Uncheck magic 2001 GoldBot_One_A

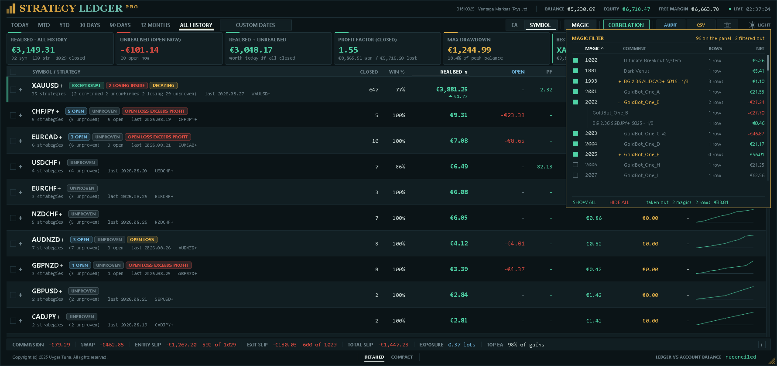pyautogui.click(x=575, y=92)
